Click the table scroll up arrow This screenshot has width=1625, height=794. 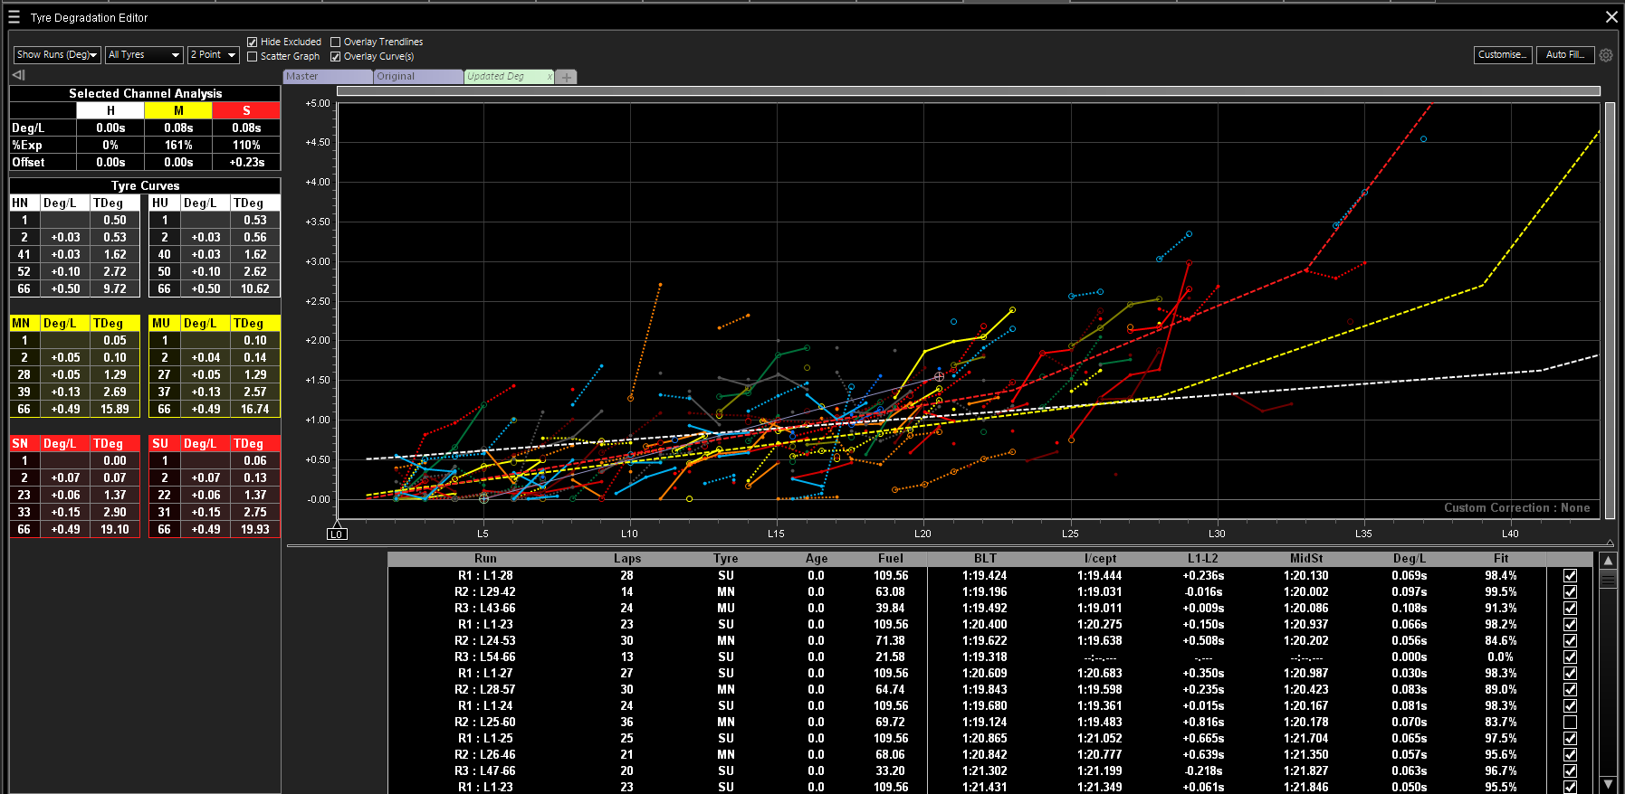(1608, 561)
